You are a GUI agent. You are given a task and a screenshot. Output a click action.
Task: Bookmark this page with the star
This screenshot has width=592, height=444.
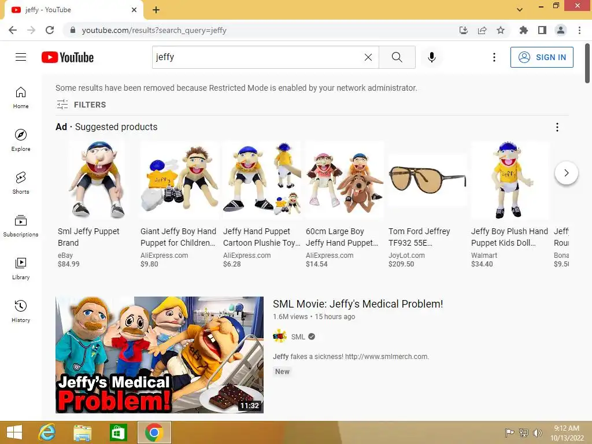[x=501, y=30]
